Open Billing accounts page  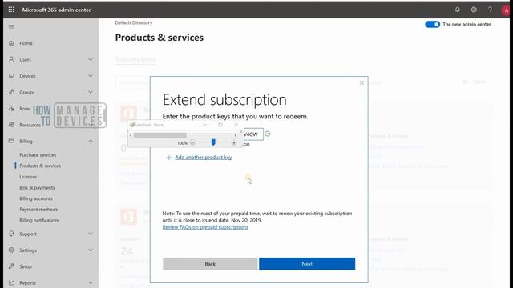(36, 198)
